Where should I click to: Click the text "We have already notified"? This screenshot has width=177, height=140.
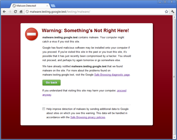tap(56, 66)
